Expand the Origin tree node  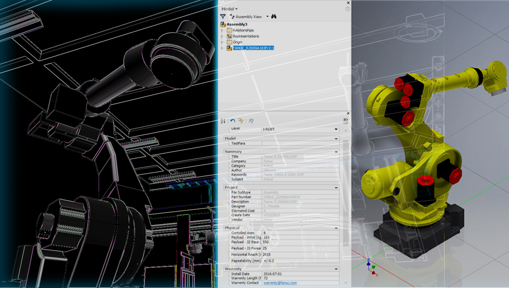tap(222, 42)
